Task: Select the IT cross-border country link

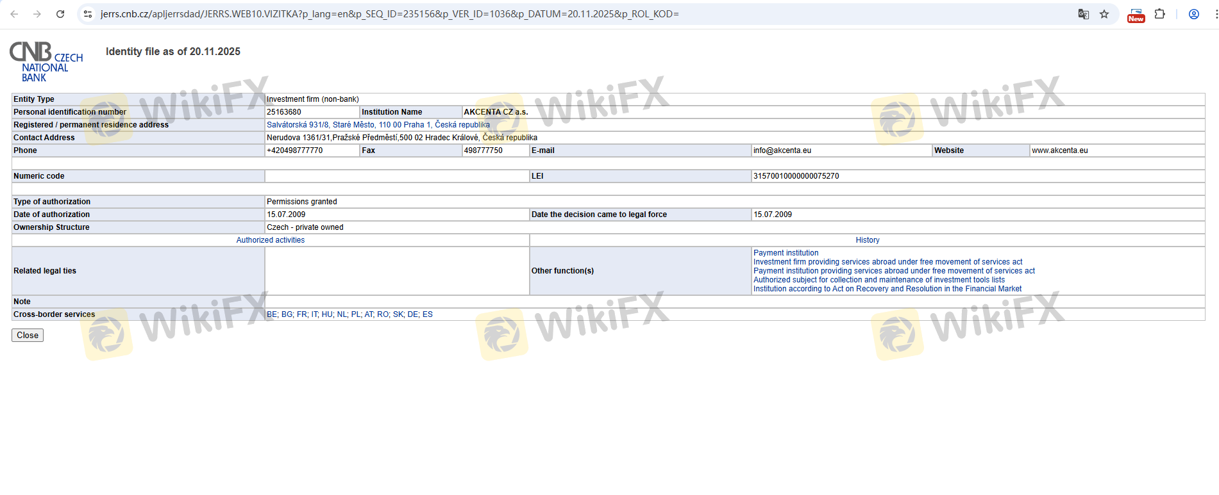Action: coord(315,314)
